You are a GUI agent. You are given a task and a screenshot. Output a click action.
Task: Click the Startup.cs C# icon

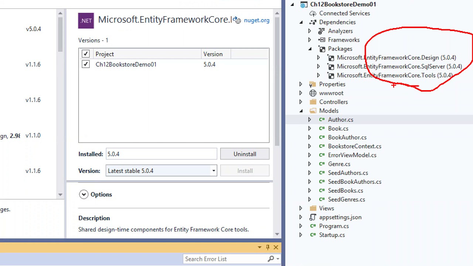[x=313, y=235]
